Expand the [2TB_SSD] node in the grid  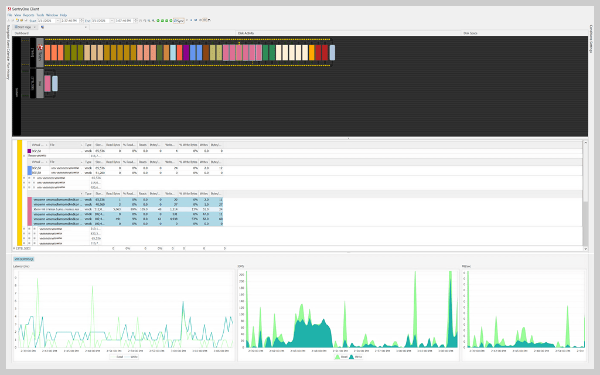(13, 248)
